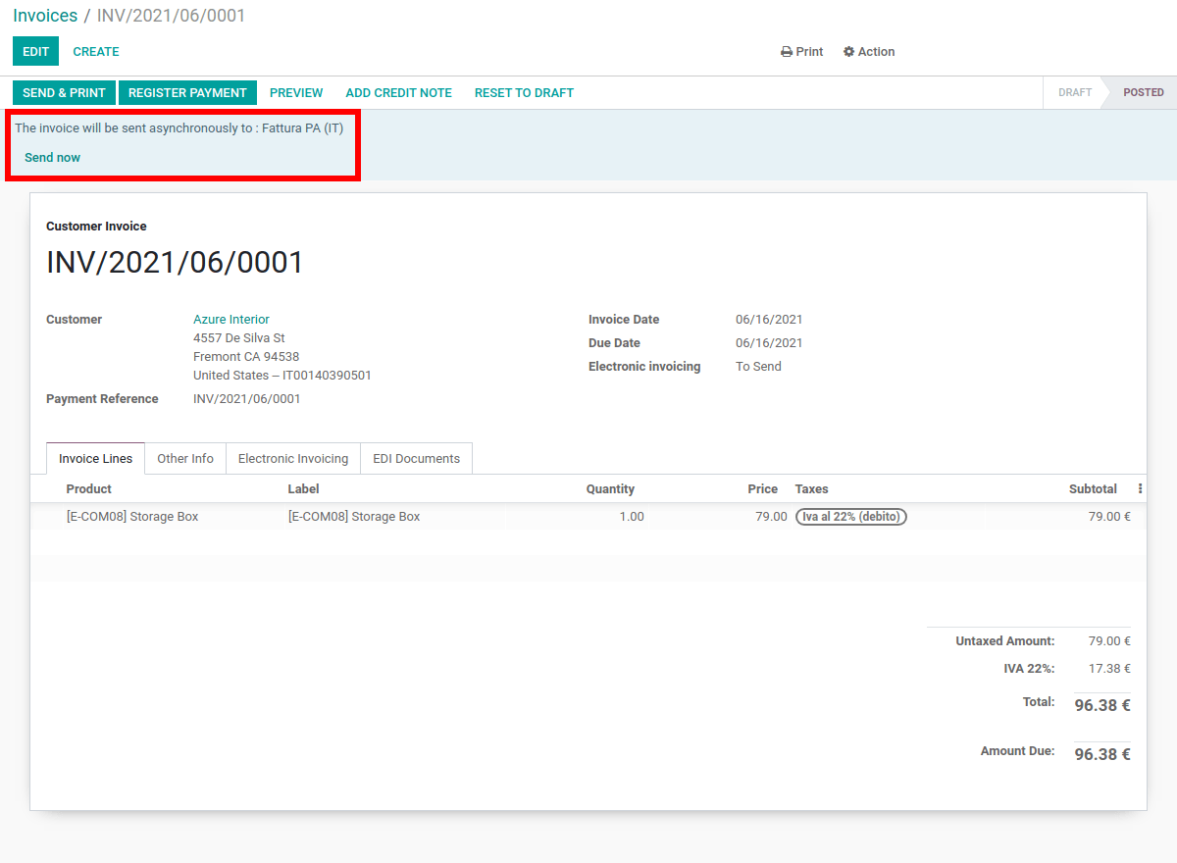Click SEND & PRINT

64,93
